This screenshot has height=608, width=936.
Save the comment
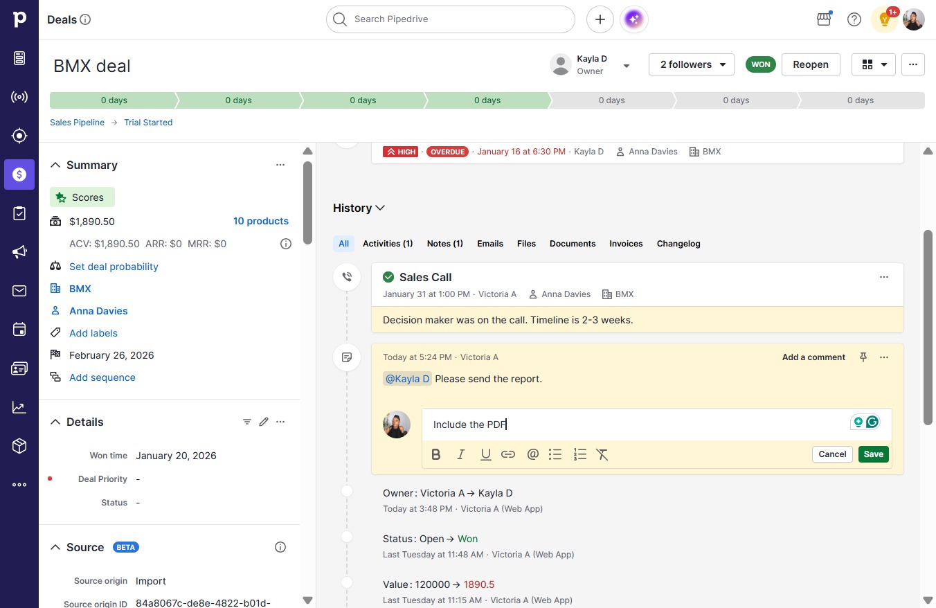(874, 454)
